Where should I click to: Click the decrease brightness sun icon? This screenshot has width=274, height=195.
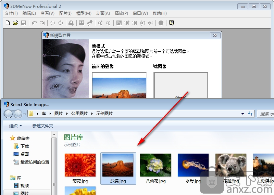coord(150,23)
